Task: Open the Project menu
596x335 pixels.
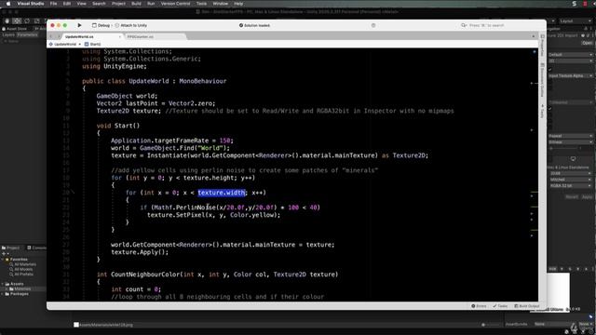Action: point(118,4)
